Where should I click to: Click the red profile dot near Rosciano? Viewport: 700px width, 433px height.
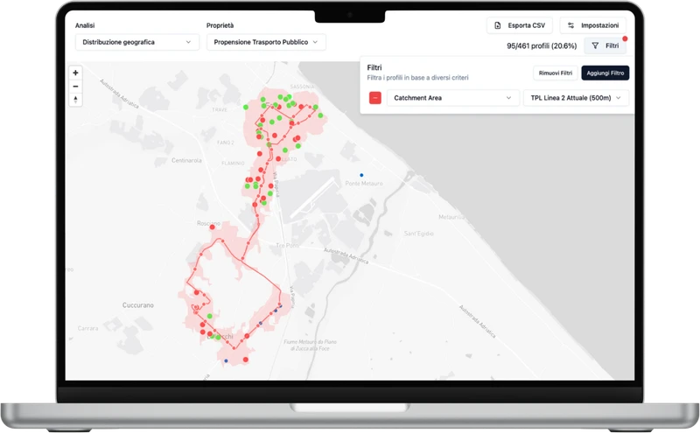(213, 227)
